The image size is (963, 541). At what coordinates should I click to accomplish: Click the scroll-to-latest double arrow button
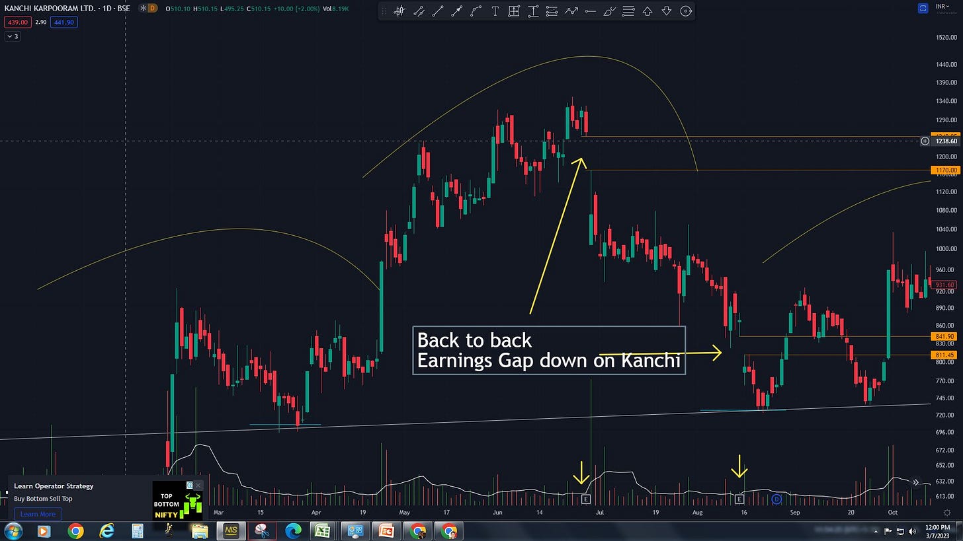click(916, 482)
